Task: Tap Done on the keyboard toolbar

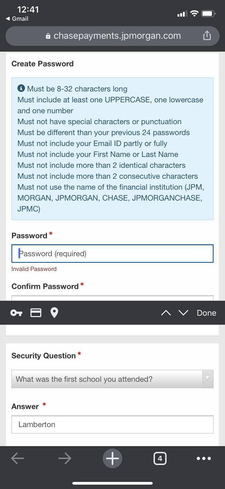Action: click(206, 313)
